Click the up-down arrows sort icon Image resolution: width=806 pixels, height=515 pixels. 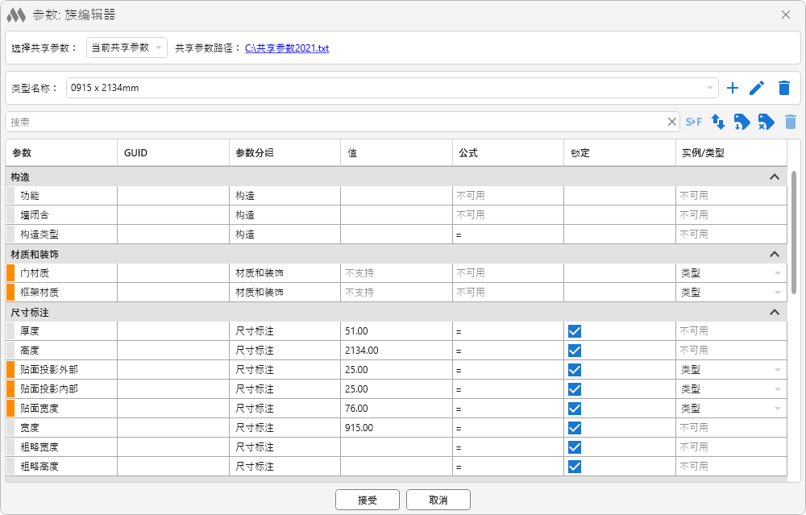click(x=718, y=122)
